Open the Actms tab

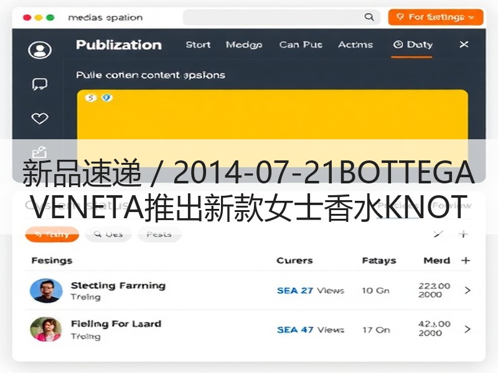355,45
